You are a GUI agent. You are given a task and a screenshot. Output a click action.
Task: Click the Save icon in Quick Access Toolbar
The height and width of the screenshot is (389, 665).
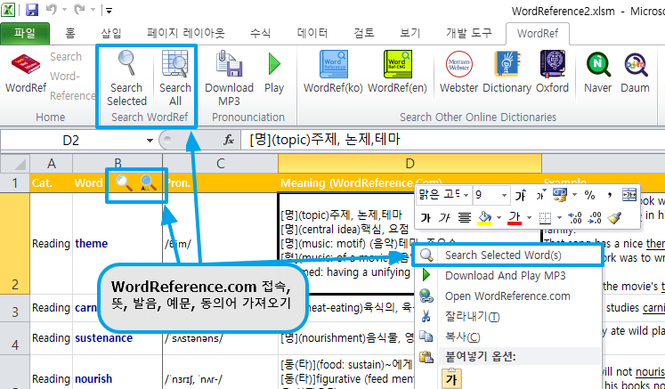pyautogui.click(x=32, y=10)
